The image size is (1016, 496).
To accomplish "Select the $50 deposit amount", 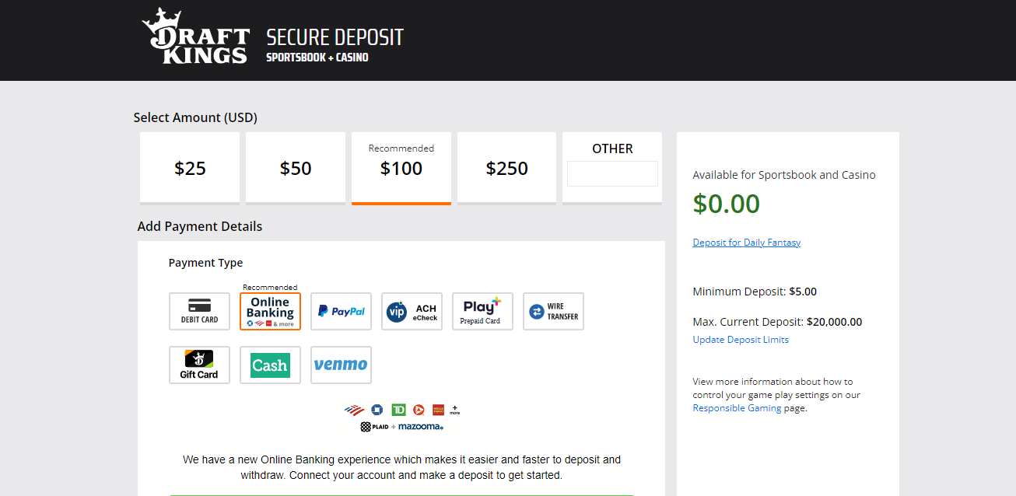I will (296, 168).
